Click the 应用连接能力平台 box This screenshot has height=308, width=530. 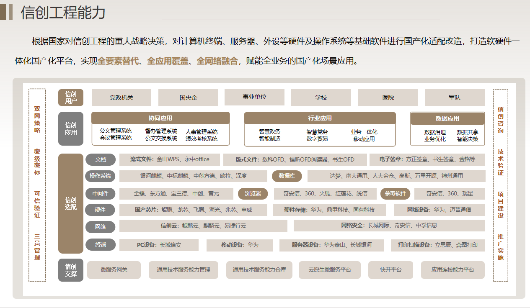[x=452, y=270]
